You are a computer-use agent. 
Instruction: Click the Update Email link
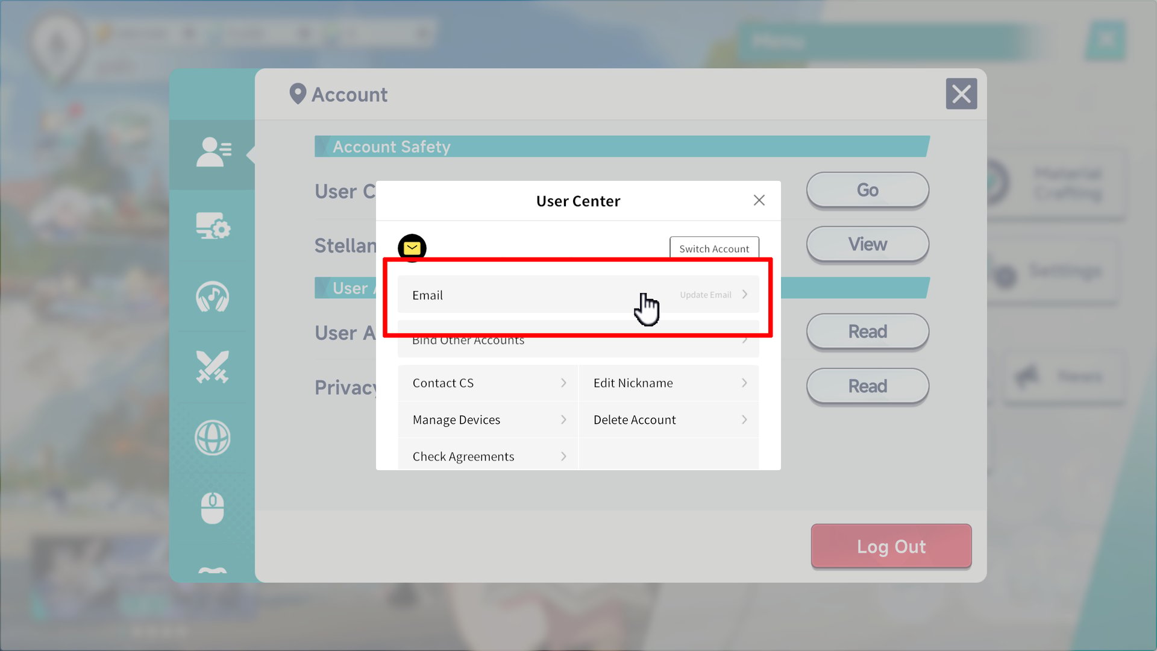pos(706,295)
